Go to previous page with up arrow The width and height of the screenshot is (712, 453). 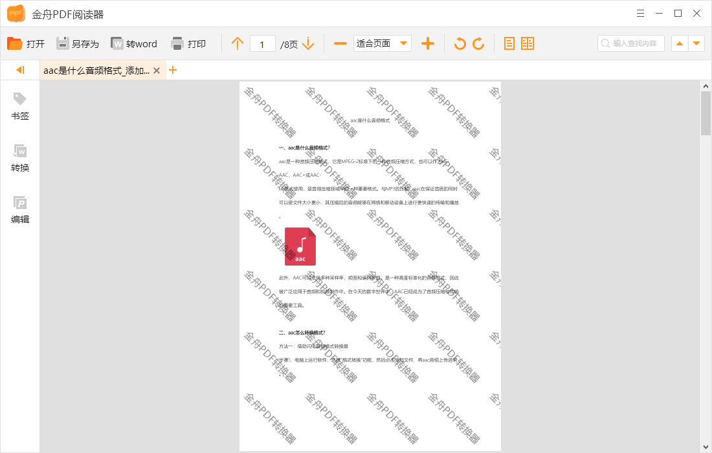click(x=238, y=43)
